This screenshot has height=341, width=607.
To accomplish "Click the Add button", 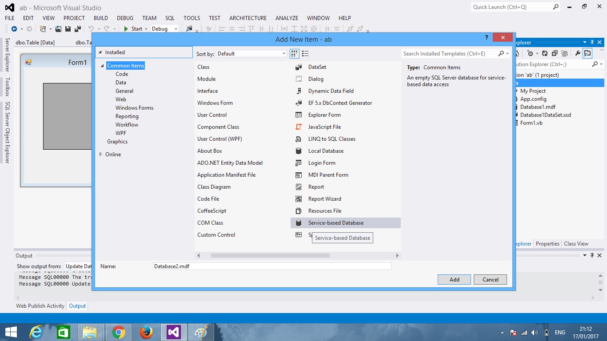I will [x=454, y=279].
